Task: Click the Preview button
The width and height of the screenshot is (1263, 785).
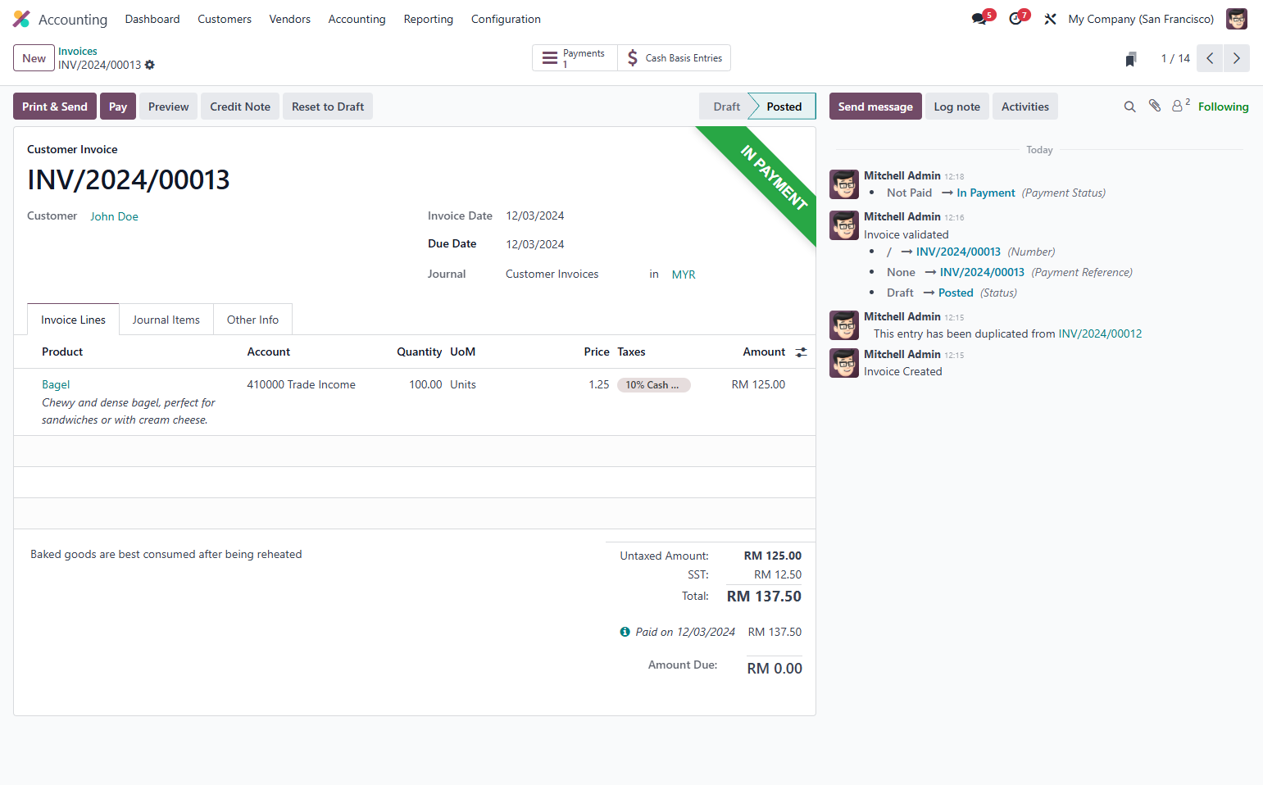Action: (x=169, y=107)
